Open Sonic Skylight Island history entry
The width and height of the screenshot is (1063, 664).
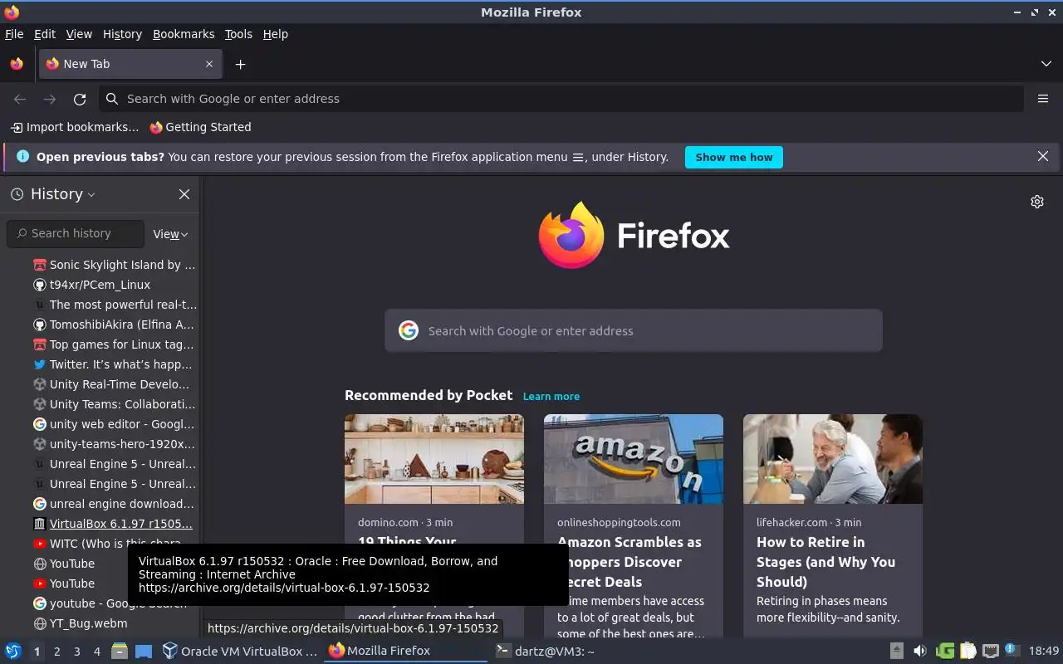[x=115, y=265]
